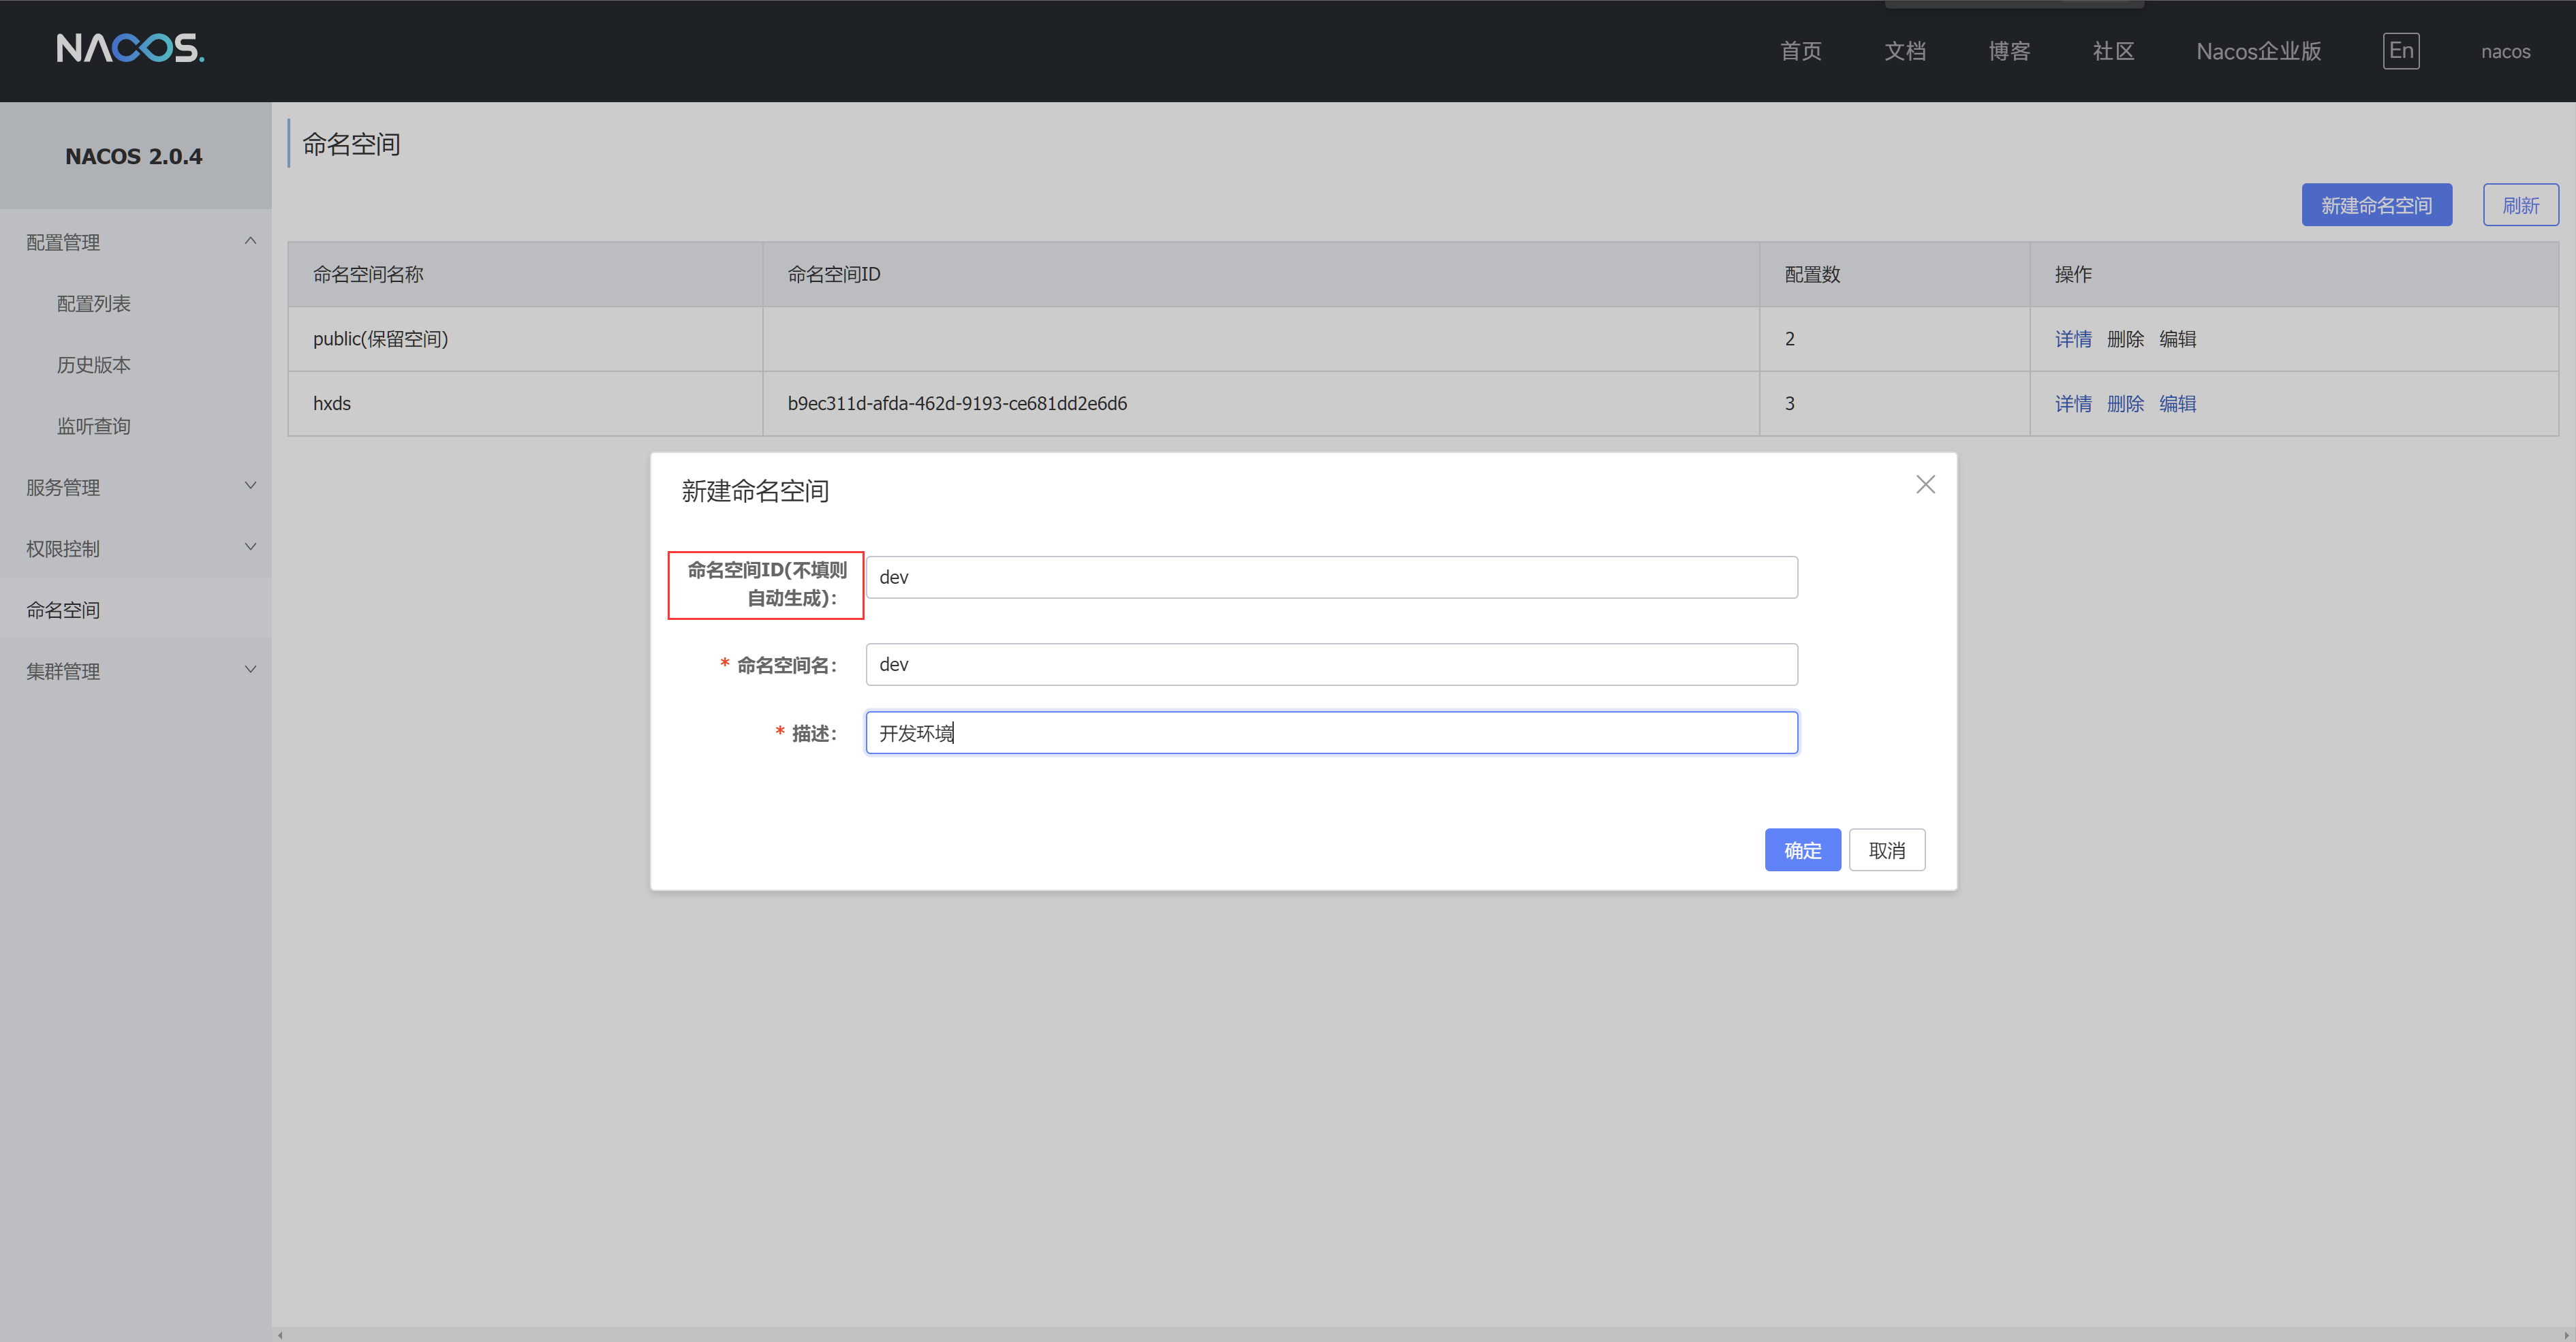Open 详情 for the hxds namespace

[2073, 404]
